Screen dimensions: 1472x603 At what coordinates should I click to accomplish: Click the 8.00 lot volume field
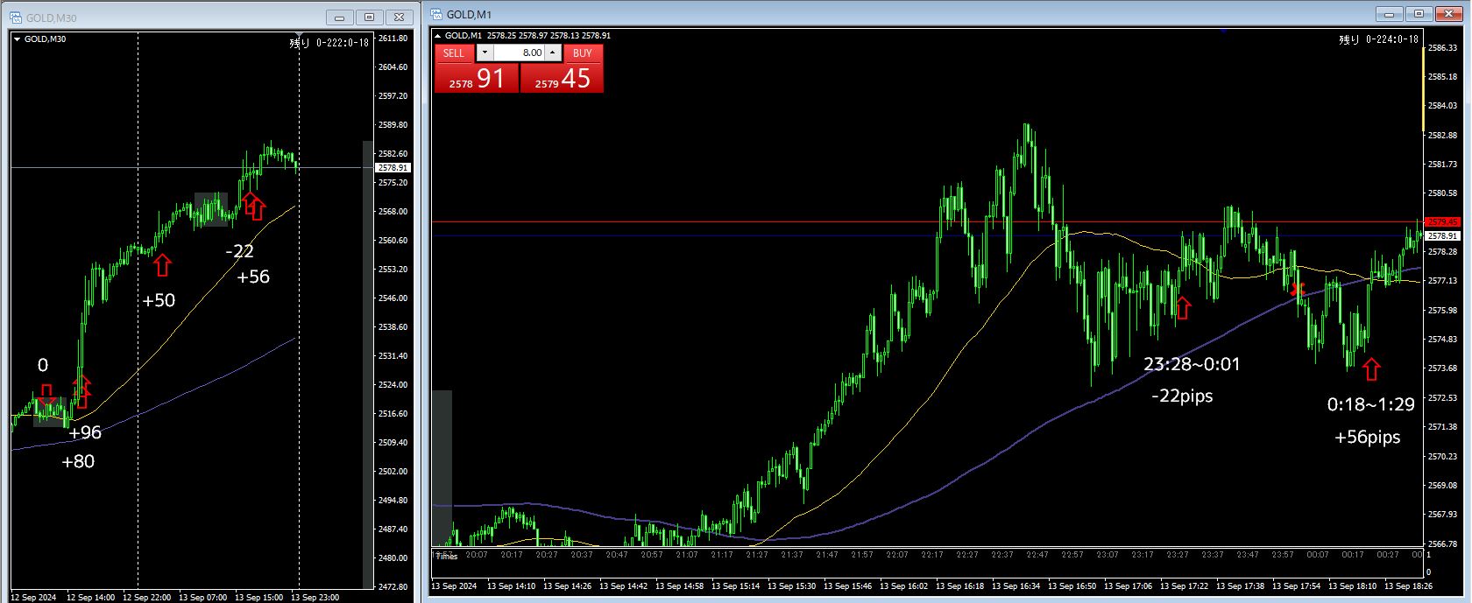(x=520, y=53)
